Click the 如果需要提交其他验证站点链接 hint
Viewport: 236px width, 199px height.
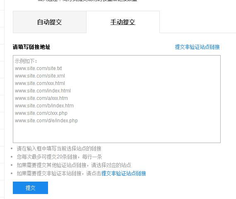click(x=51, y=165)
